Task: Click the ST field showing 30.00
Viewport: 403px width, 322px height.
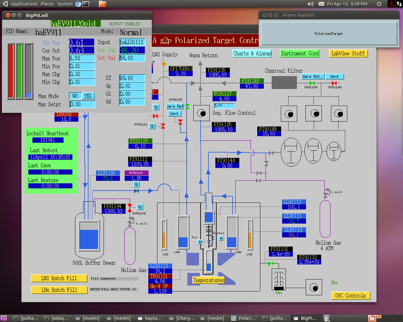Action: pyautogui.click(x=132, y=78)
